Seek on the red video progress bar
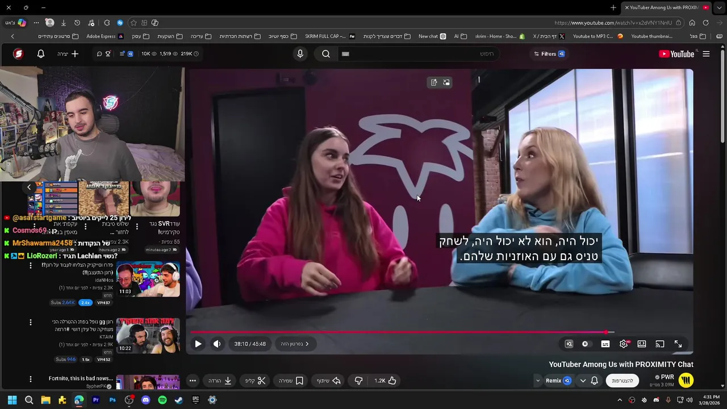This screenshot has width=727, height=409. tap(398, 332)
